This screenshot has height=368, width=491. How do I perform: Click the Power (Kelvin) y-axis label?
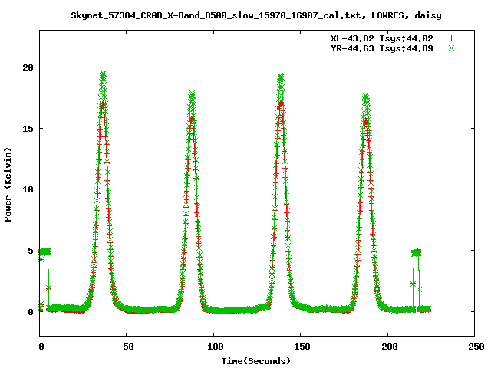(8, 182)
